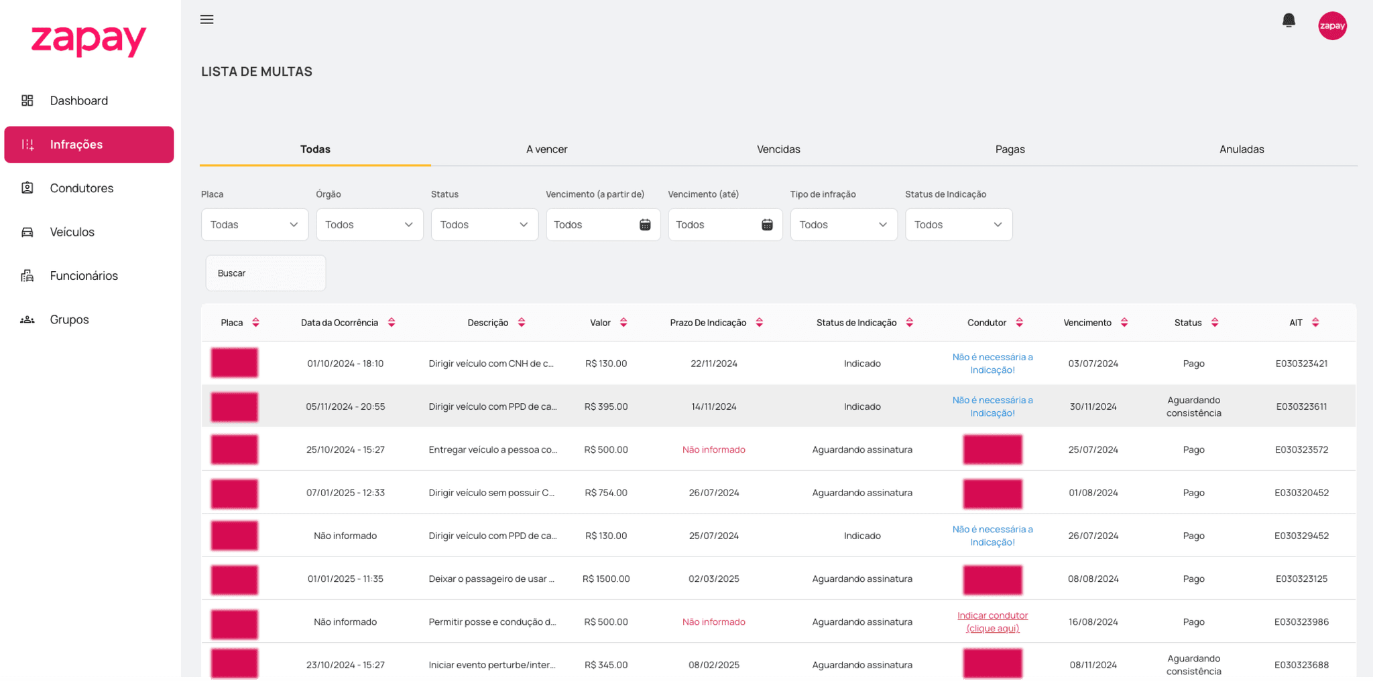Switch to the Vencidas tab
Viewport: 1373px width, 681px height.
tap(778, 149)
